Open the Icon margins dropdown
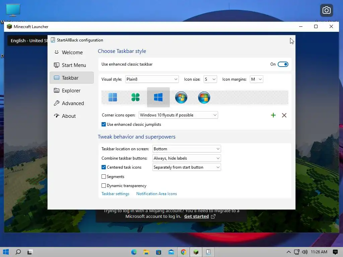This screenshot has height=257, width=343. (x=256, y=79)
